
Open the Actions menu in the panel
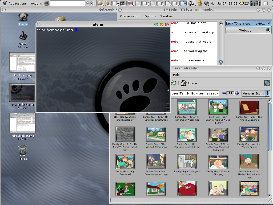[36, 3]
